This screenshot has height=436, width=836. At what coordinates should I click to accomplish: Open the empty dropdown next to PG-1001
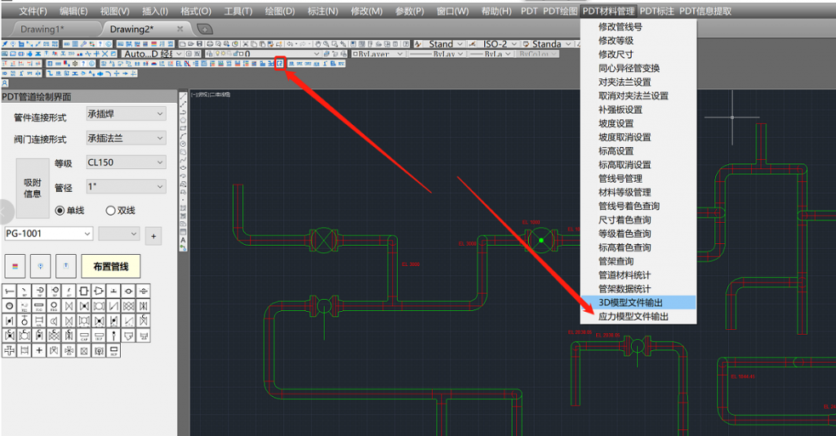(119, 234)
